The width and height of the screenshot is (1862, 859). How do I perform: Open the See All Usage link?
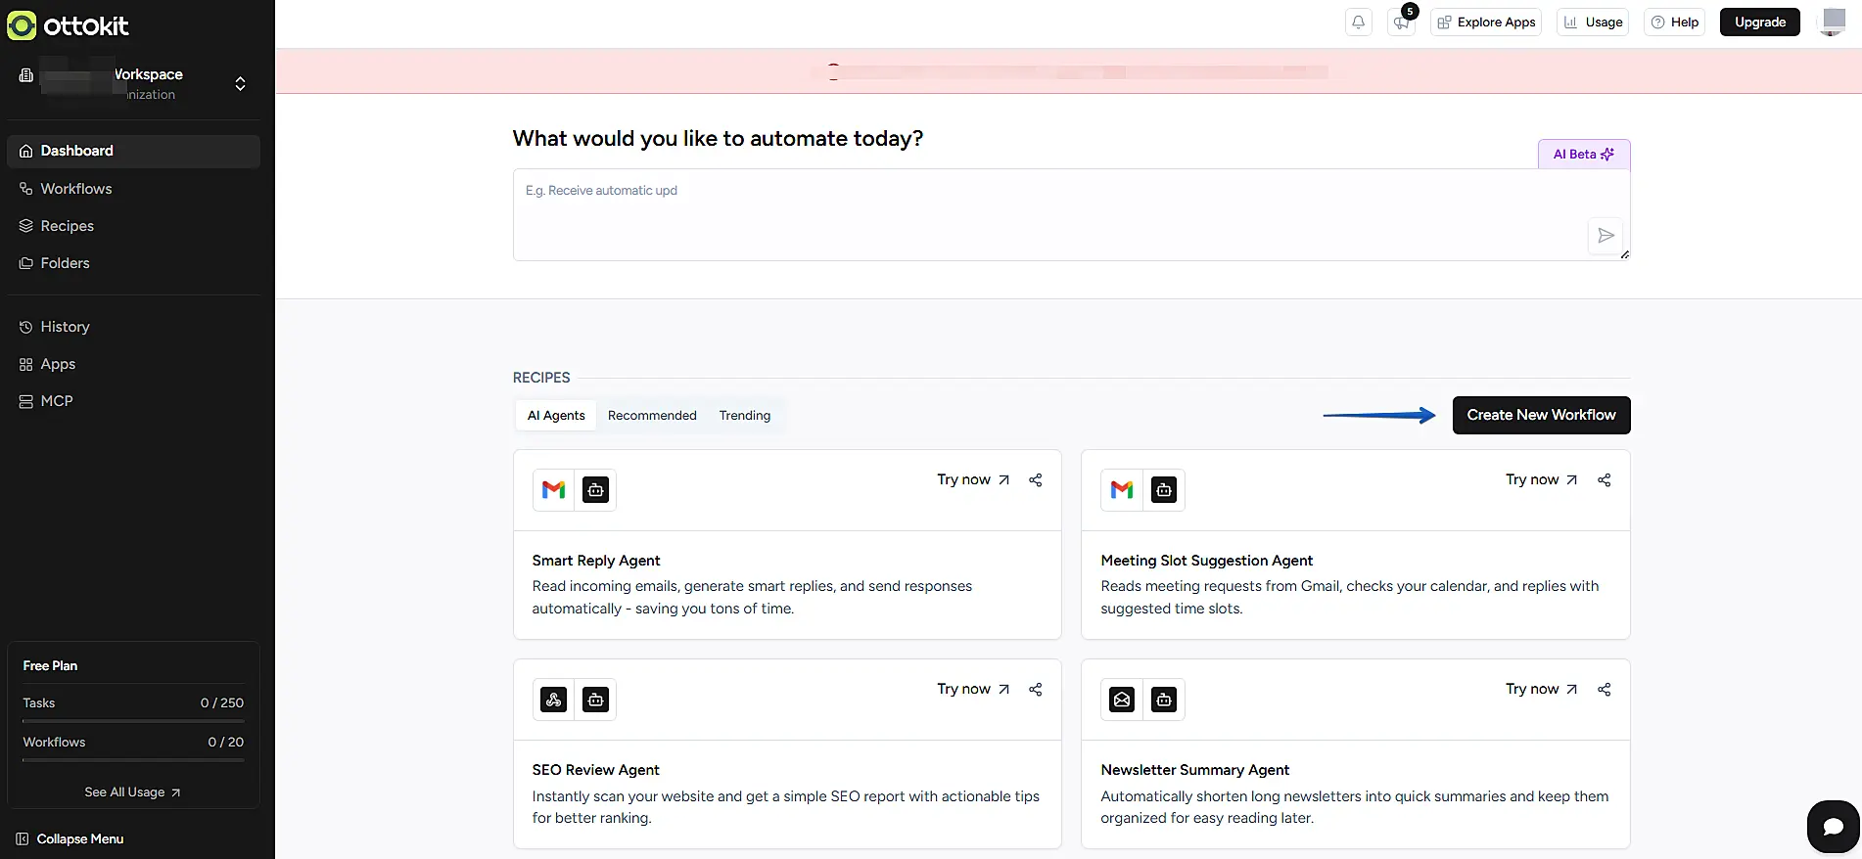pos(132,792)
